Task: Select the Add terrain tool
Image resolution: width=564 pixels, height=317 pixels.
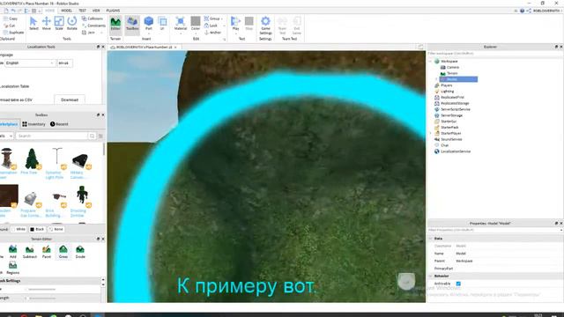Action: click(x=13, y=252)
